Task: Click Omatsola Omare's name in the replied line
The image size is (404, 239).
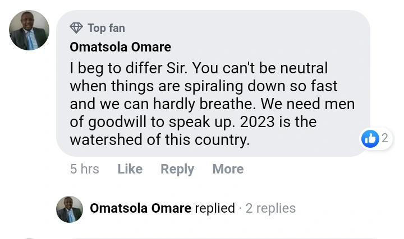Action: click(x=140, y=208)
